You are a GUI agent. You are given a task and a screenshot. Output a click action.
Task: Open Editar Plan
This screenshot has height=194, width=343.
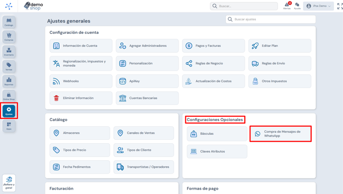280,46
